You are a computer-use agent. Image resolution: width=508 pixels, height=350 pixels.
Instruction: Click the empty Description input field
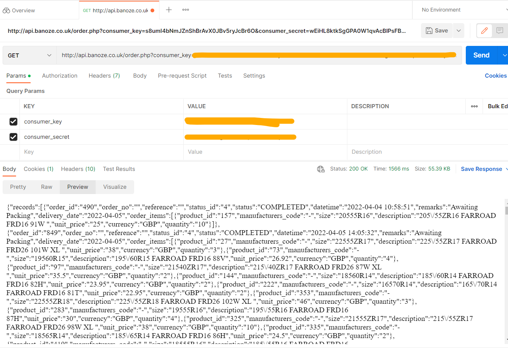click(428, 152)
